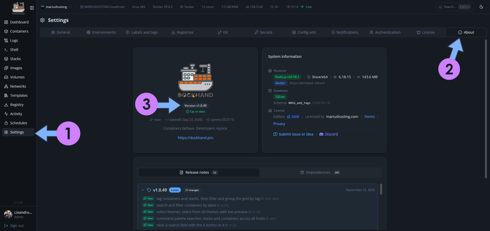Image resolution: width=490 pixels, height=231 pixels.
Task: Click Submit issue or idea
Action: (293, 134)
